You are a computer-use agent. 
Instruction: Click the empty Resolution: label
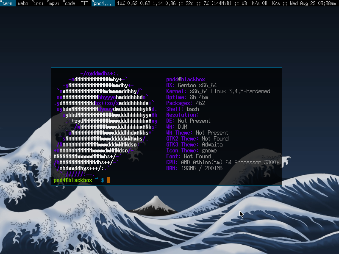(x=183, y=115)
